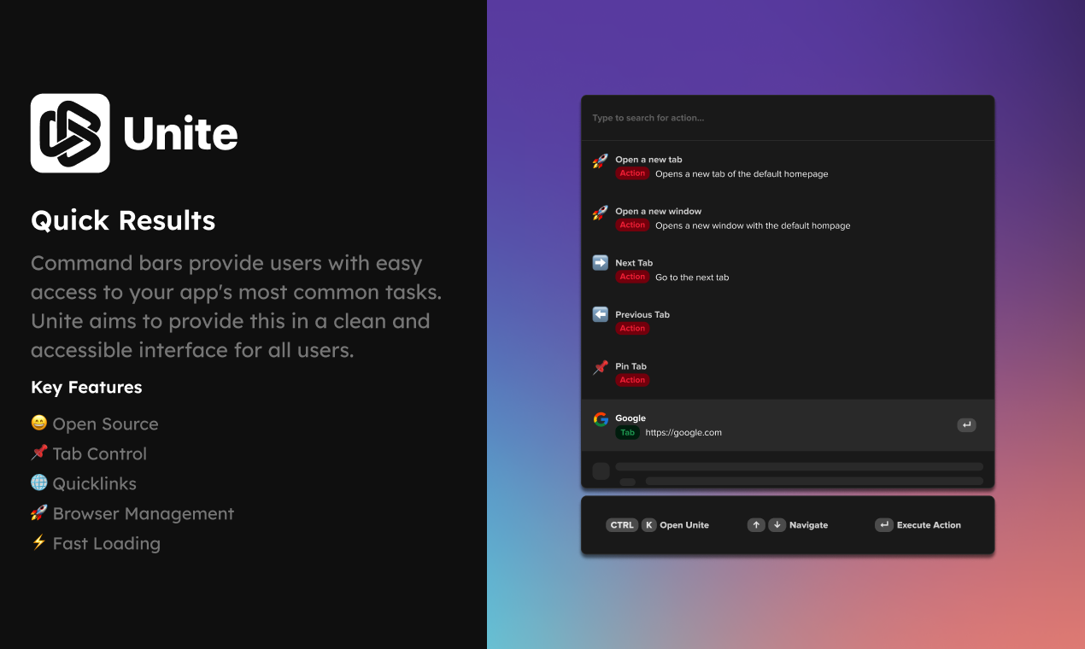The height and width of the screenshot is (649, 1085).
Task: Select the 'Open a new tab' action
Action: click(788, 167)
